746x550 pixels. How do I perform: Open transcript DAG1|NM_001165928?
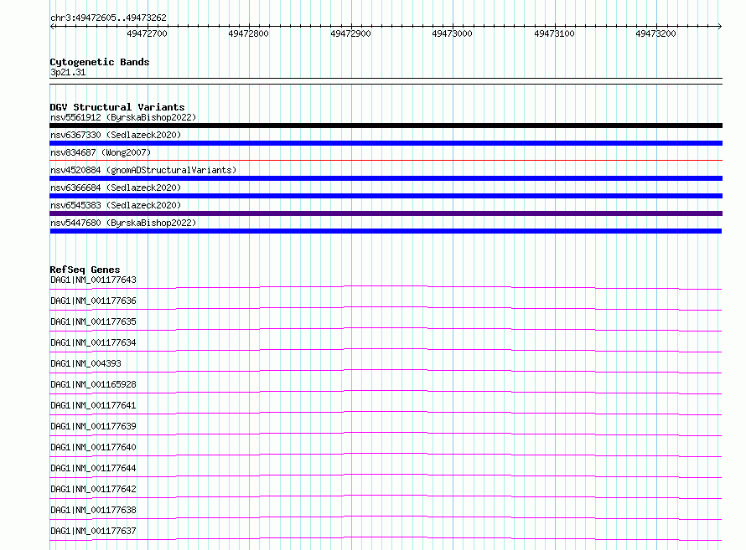click(x=93, y=384)
